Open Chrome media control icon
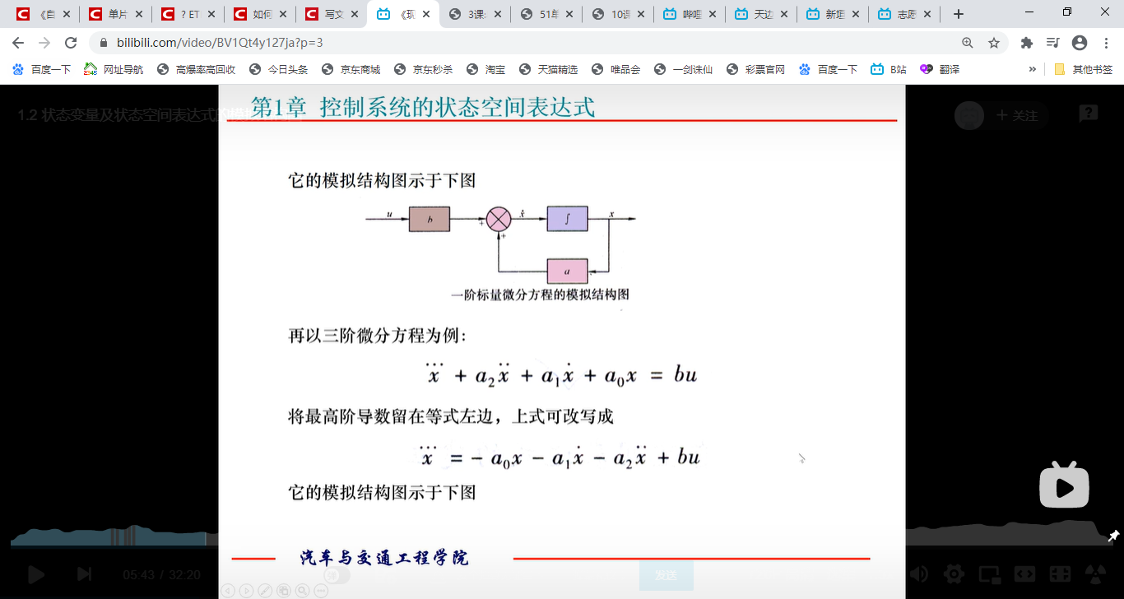Viewport: 1124px width, 599px height. point(1052,43)
